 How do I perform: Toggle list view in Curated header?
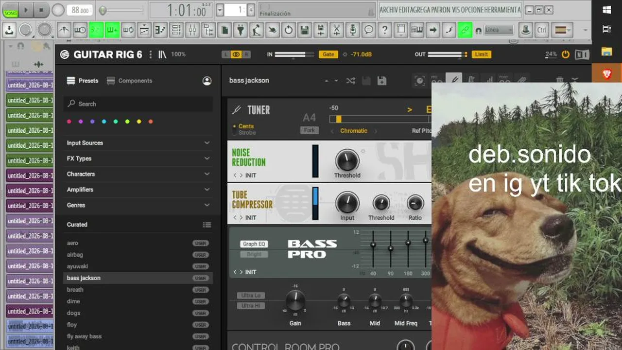pos(207,225)
